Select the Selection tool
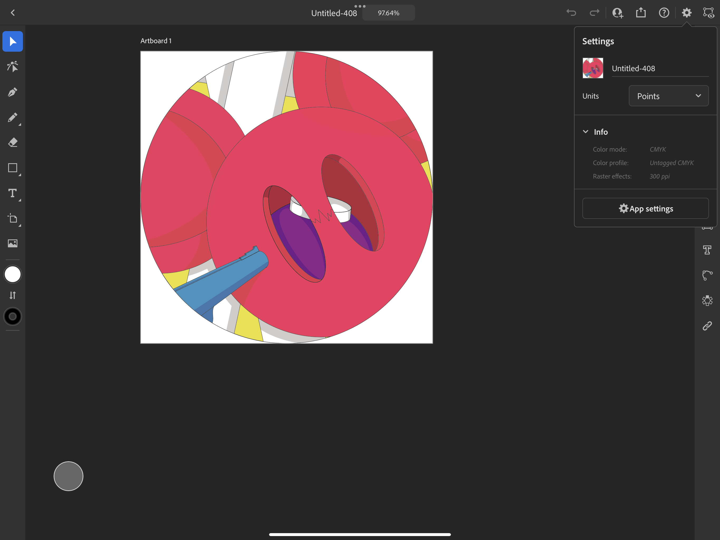The image size is (720, 540). (12, 41)
